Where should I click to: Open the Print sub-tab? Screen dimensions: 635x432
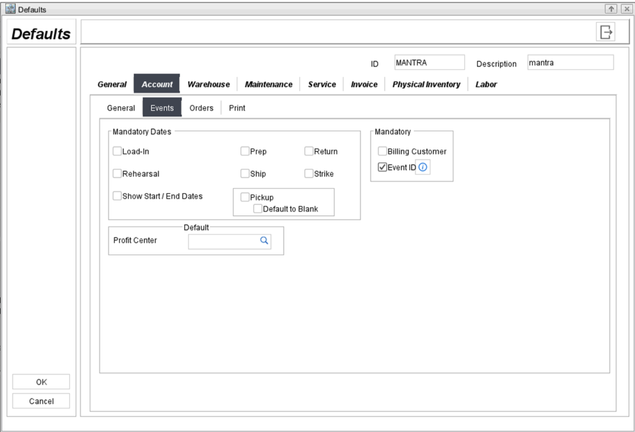[x=237, y=108]
